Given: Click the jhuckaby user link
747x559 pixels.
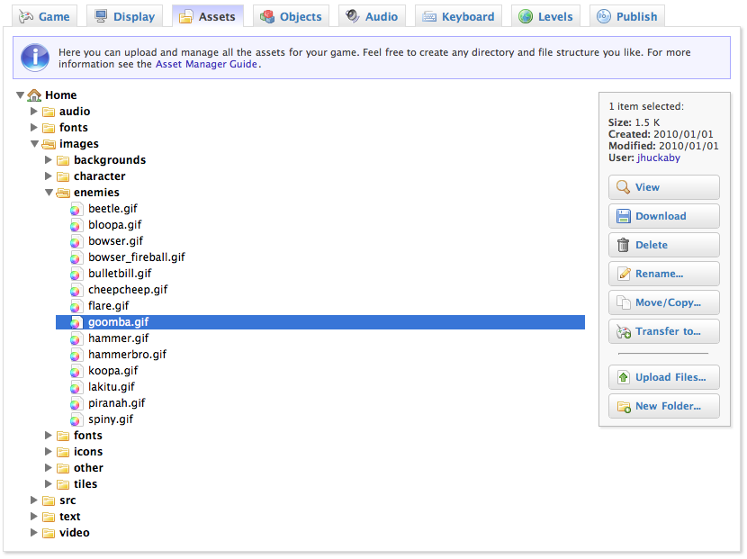Looking at the screenshot, I should [x=658, y=158].
